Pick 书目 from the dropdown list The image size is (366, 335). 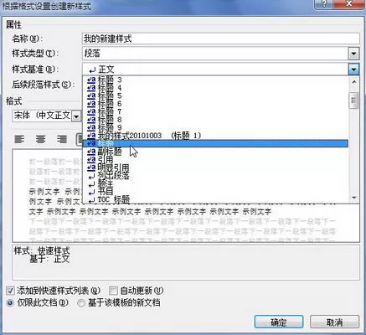[x=215, y=192]
